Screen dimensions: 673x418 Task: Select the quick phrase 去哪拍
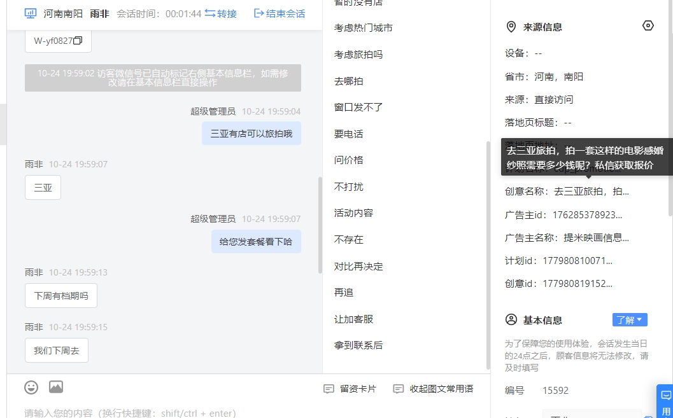[x=348, y=81]
